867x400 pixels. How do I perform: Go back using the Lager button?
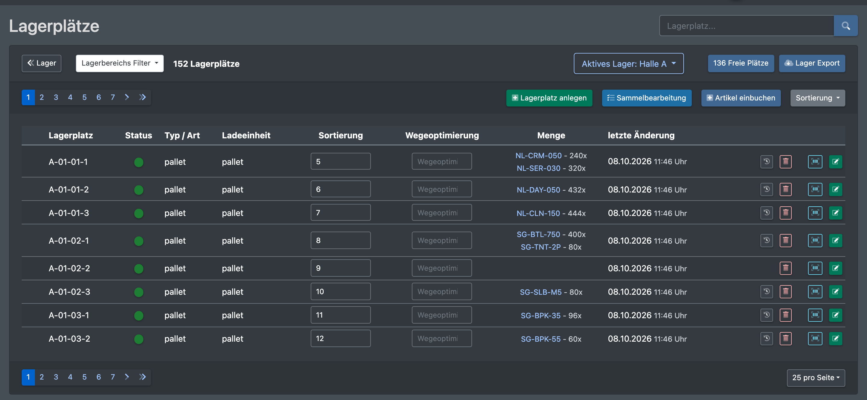[42, 63]
